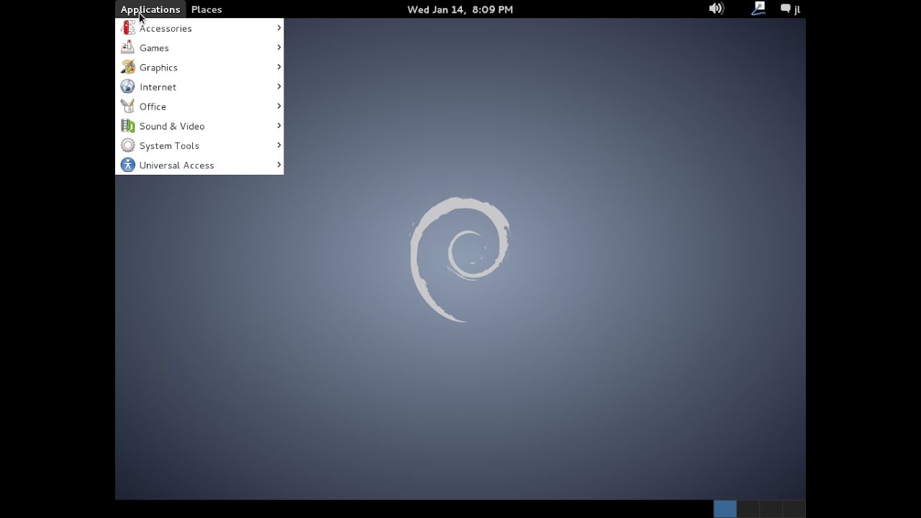Image resolution: width=921 pixels, height=518 pixels.
Task: Select the Universal Access menu label
Action: point(176,165)
